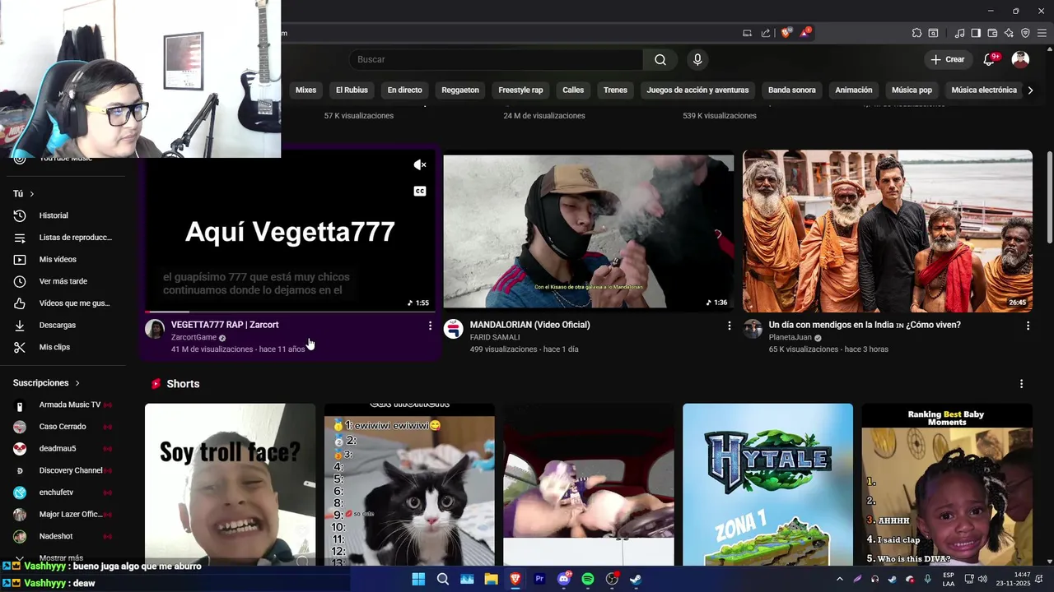The image size is (1054, 592).
Task: Open Soy troll face short thumbnail
Action: pos(230,484)
